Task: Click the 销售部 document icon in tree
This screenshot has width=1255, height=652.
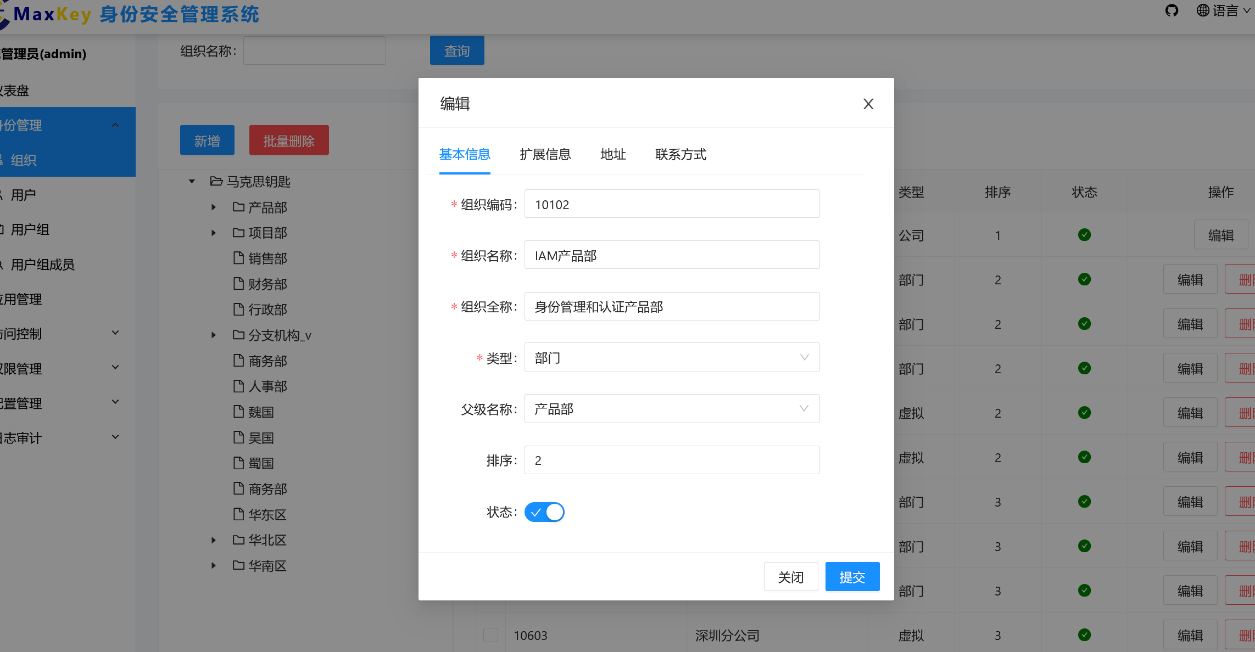Action: [x=238, y=258]
